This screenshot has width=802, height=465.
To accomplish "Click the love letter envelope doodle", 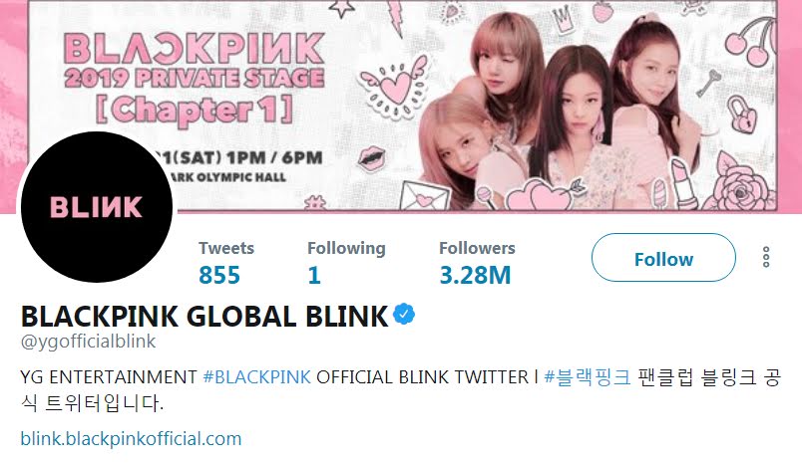I will (x=425, y=196).
